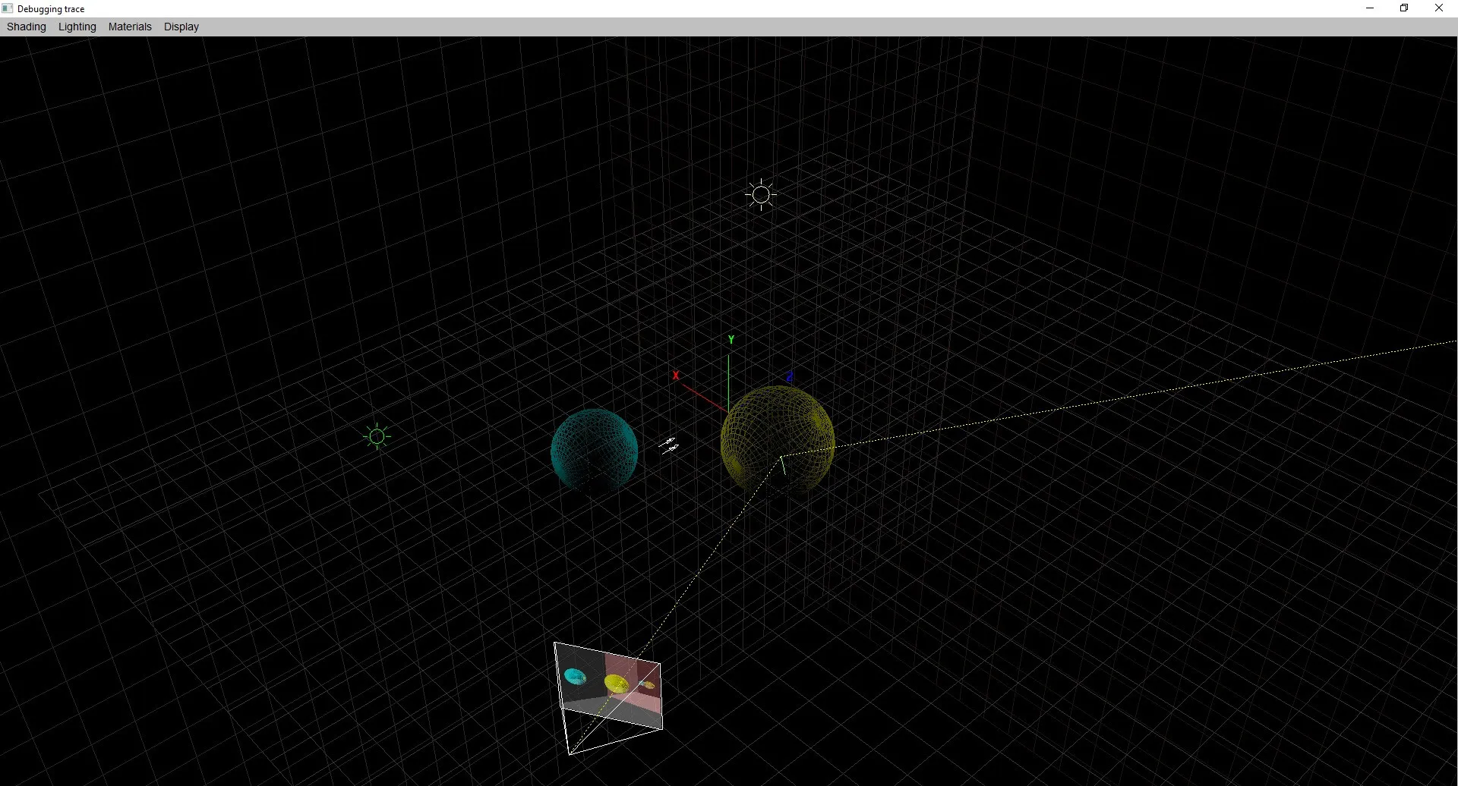Viewport: 1458px width, 786px height.
Task: Close the Debugging trace window
Action: 1439,8
